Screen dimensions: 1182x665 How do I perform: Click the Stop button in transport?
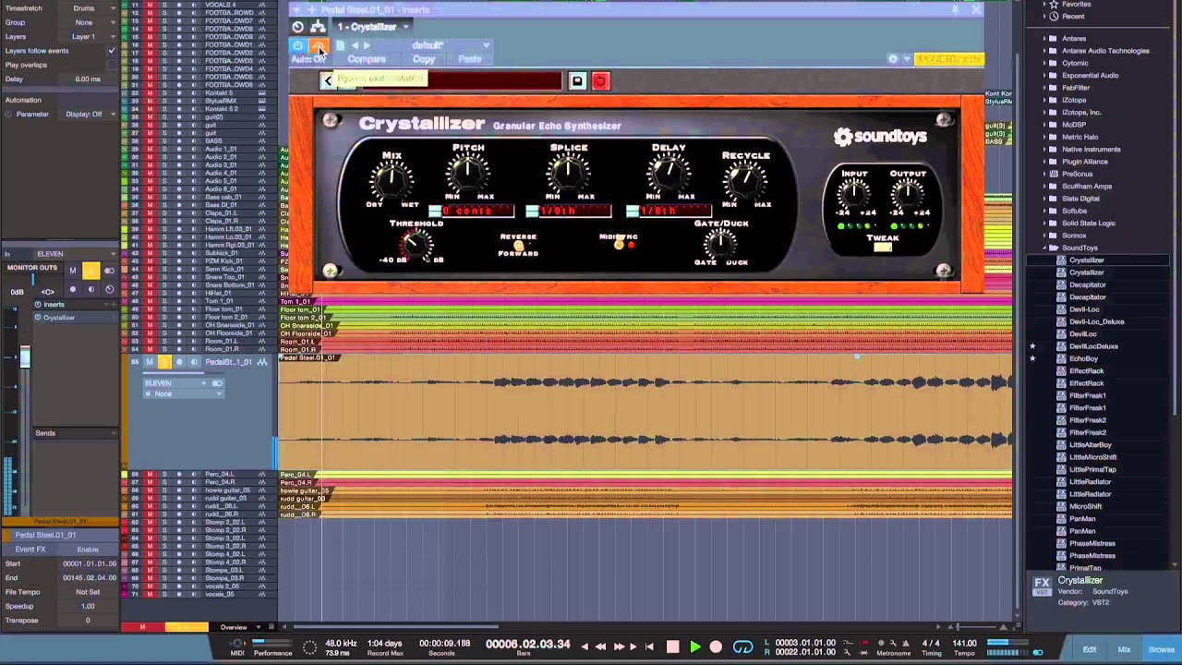pos(672,647)
